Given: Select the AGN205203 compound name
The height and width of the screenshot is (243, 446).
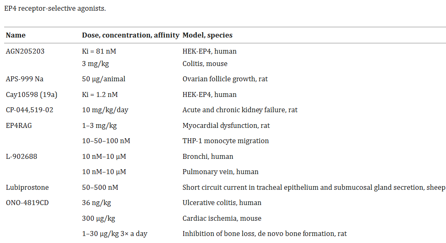Looking at the screenshot, I should point(25,51).
